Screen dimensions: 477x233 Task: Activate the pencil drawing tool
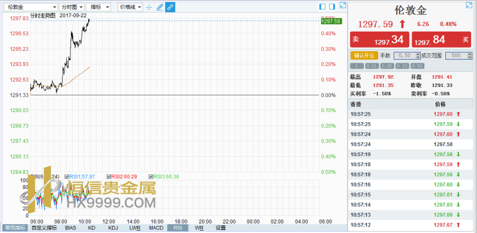point(160,7)
